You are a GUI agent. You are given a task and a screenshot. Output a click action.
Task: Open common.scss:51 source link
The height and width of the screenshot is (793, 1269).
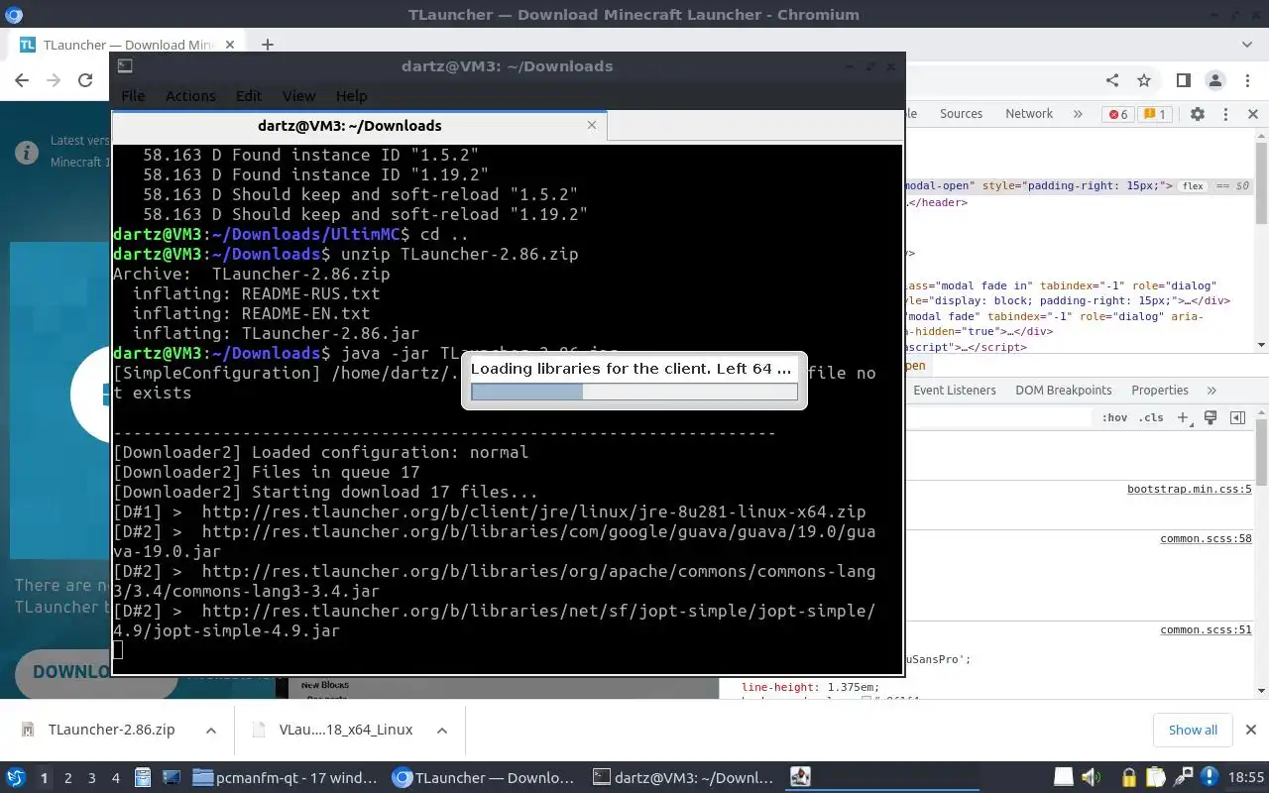[x=1206, y=630]
